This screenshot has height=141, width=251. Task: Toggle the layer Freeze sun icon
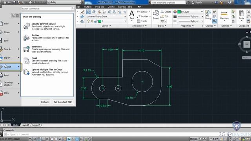tap(92, 21)
